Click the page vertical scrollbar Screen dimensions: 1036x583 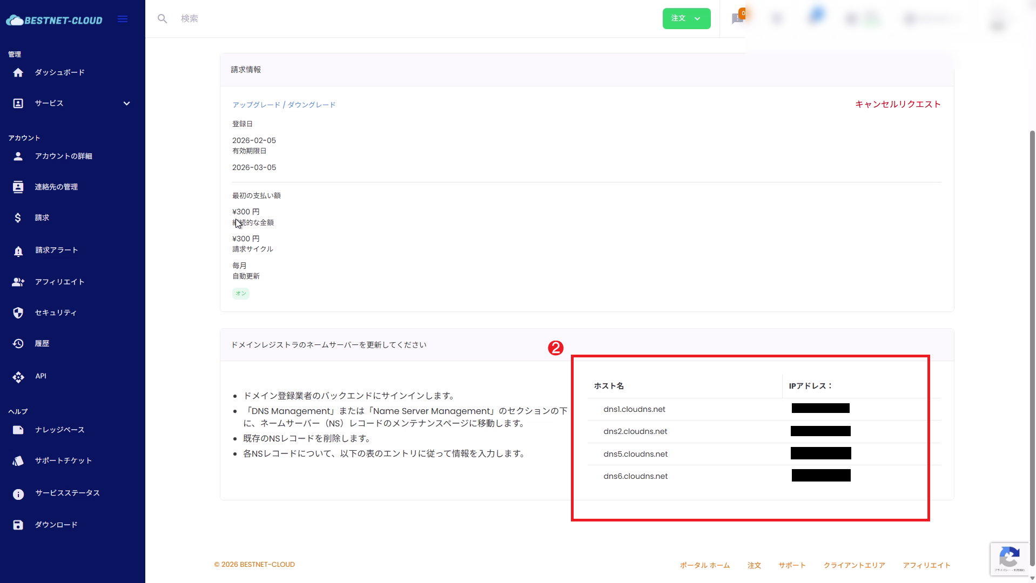pyautogui.click(x=1032, y=324)
